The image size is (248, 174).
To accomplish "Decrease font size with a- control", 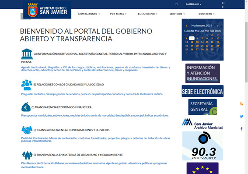I will pyautogui.click(x=223, y=7).
